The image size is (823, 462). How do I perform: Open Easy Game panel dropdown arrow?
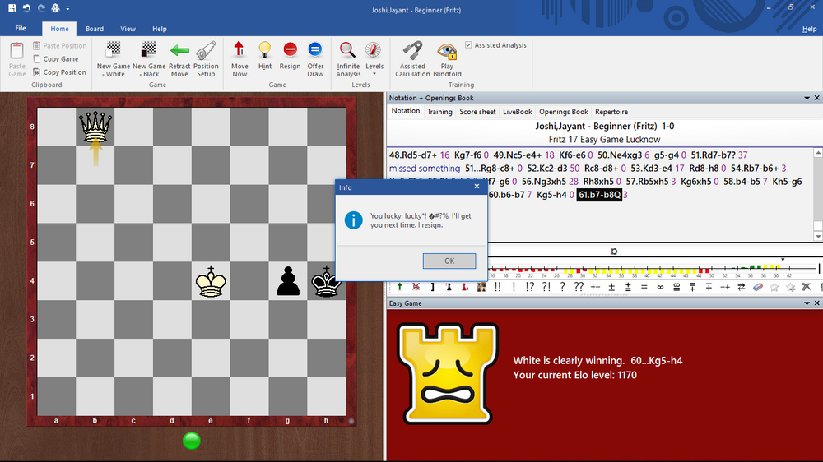click(x=807, y=303)
